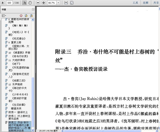Click bookmark icon beside 《海边的卡夫卡》
Image resolution: width=160 pixels, height=132 pixels.
tap(6, 88)
